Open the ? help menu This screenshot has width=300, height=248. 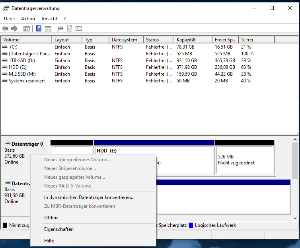pyautogui.click(x=65, y=19)
